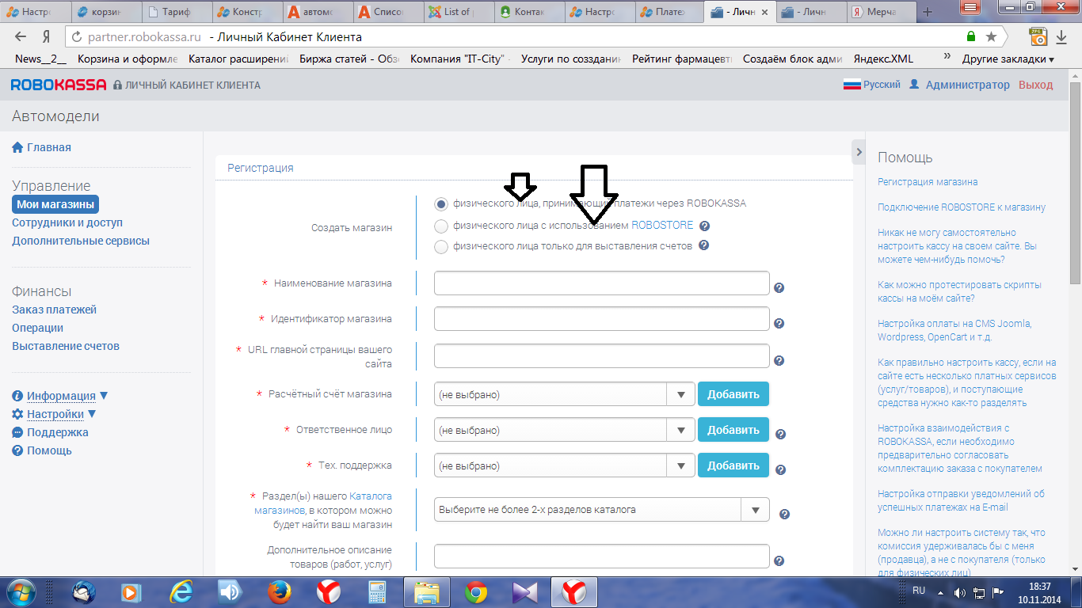1082x608 pixels.
Task: Click the volume icon in system tray
Action: [x=960, y=592]
